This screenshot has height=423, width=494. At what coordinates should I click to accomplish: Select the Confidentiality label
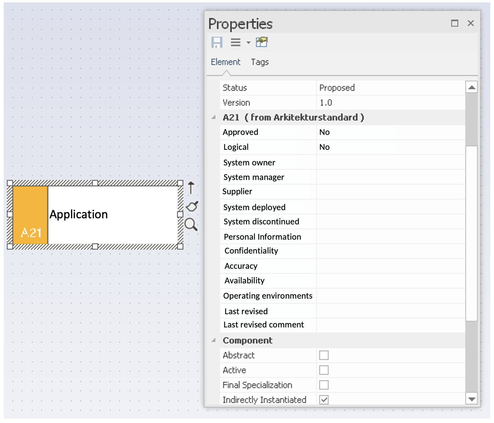[251, 251]
